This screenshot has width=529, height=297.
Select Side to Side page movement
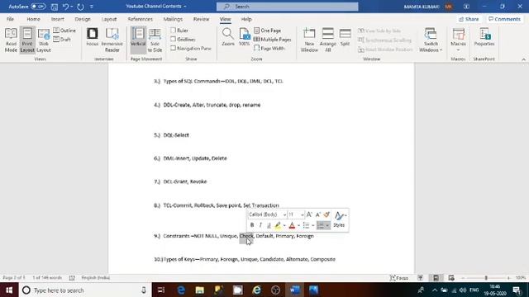pos(155,40)
